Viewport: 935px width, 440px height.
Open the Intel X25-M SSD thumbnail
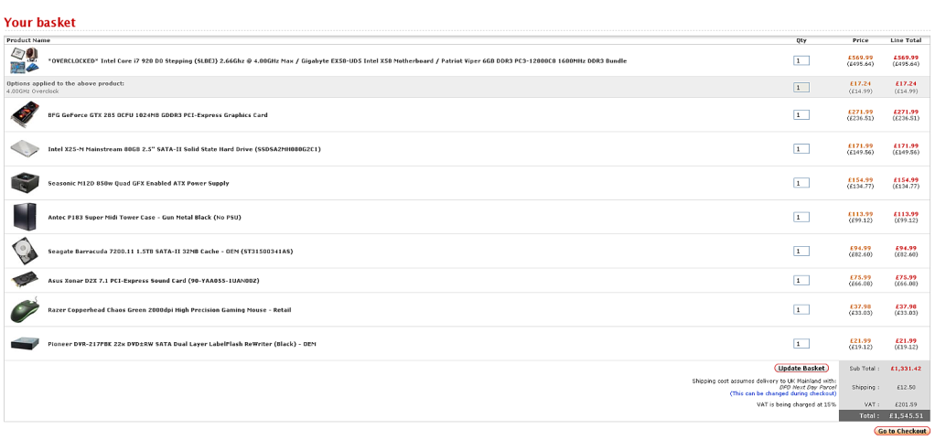(25, 149)
